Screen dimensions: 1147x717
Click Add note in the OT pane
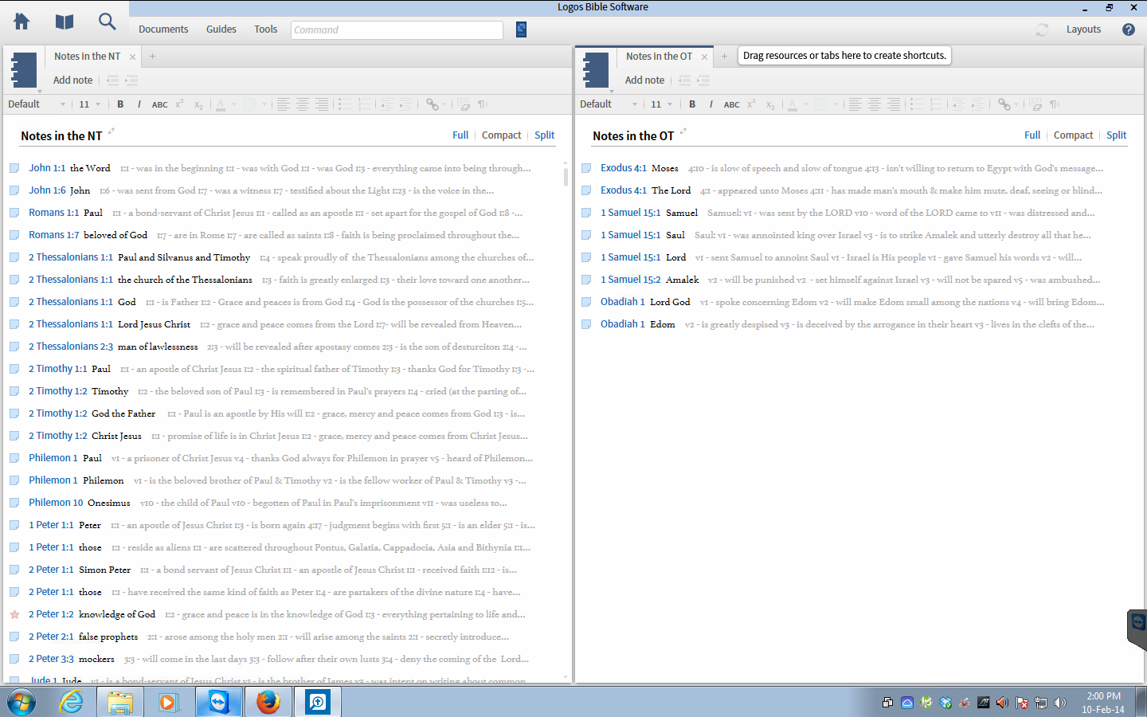point(644,80)
